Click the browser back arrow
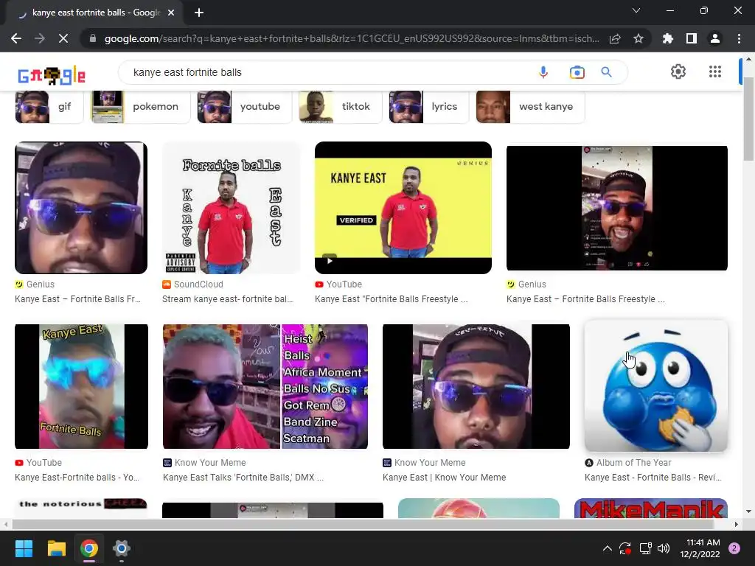Image resolution: width=755 pixels, height=566 pixels. pos(16,38)
